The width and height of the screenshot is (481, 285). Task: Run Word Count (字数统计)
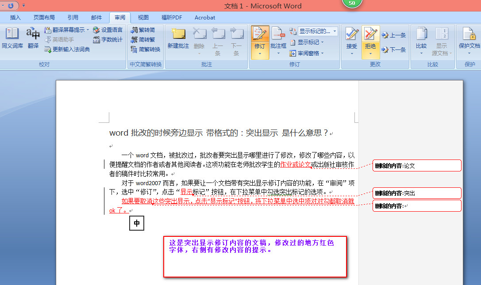108,39
